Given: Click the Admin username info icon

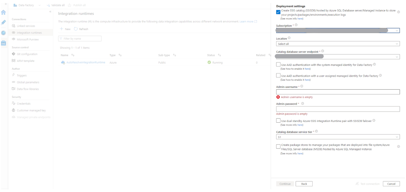Looking at the screenshot, I should pos(302,86).
